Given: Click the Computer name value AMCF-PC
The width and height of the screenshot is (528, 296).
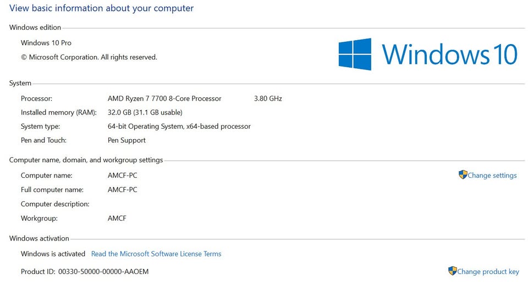Looking at the screenshot, I should point(122,176).
